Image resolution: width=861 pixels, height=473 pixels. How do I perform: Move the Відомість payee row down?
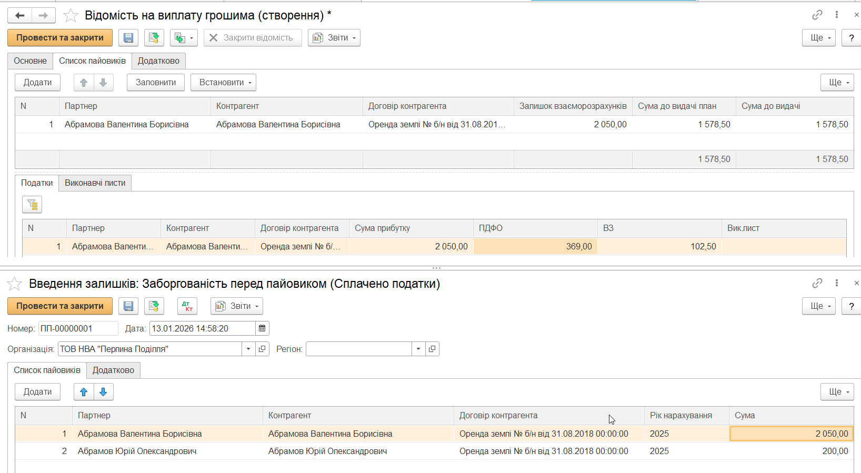(x=103, y=83)
